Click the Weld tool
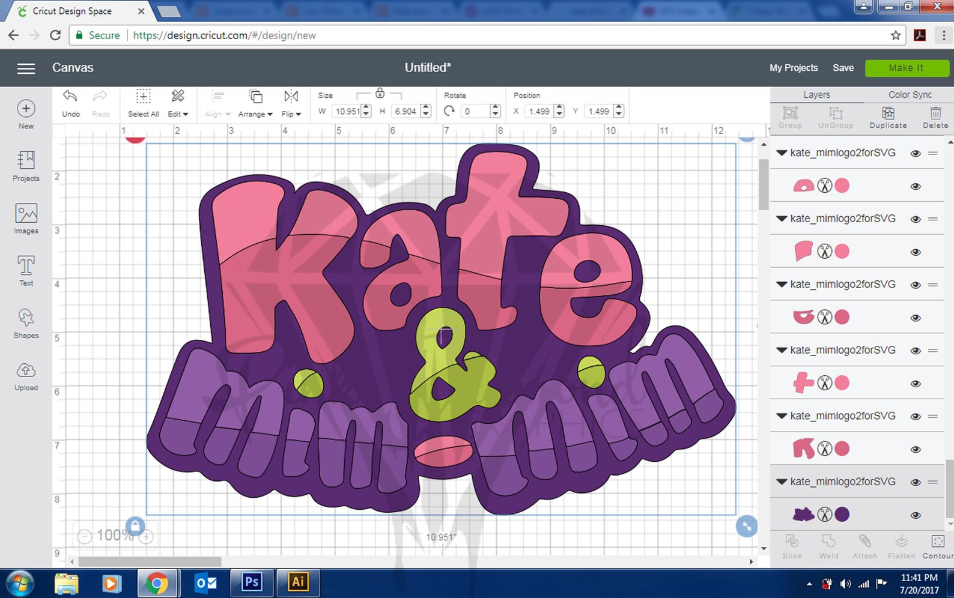Image resolution: width=954 pixels, height=598 pixels. pyautogui.click(x=828, y=547)
